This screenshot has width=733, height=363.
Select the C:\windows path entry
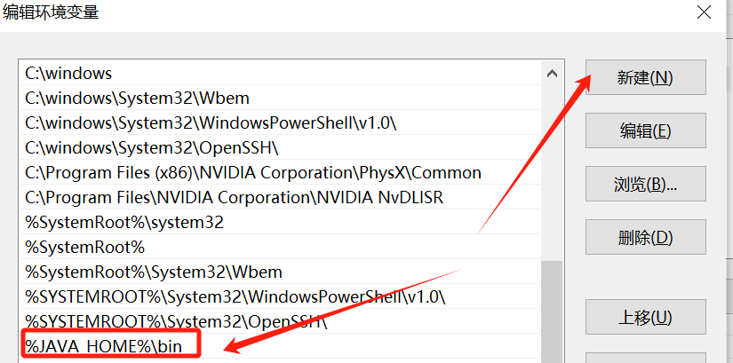point(280,73)
